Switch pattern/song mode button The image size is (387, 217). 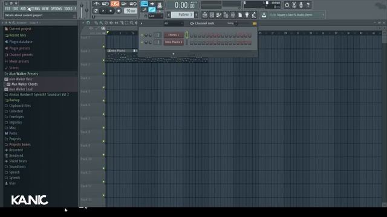[96, 11]
